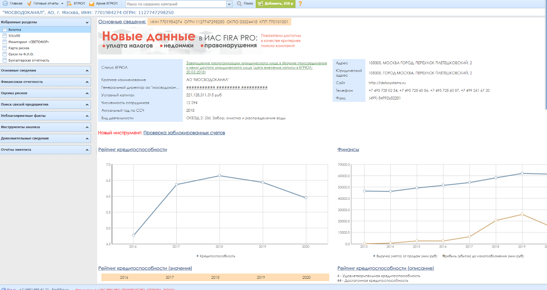The height and width of the screenshot is (290, 547).
Task: Click the website http://delosystems.ru text
Action: tap(387, 83)
